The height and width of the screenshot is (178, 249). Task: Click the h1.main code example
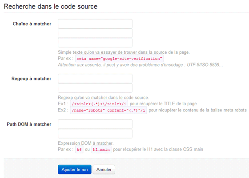(101, 149)
